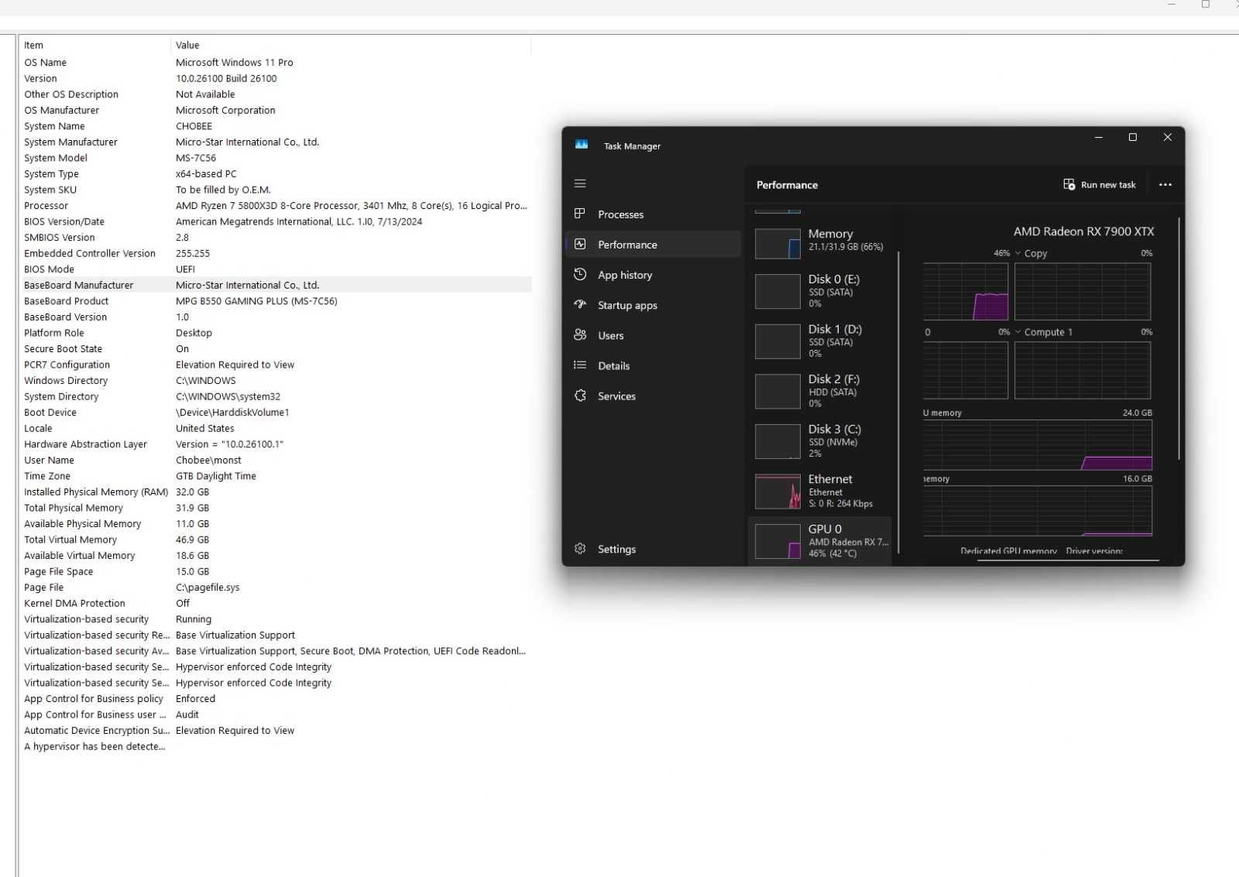Select the Processor row in System Information

(276, 205)
